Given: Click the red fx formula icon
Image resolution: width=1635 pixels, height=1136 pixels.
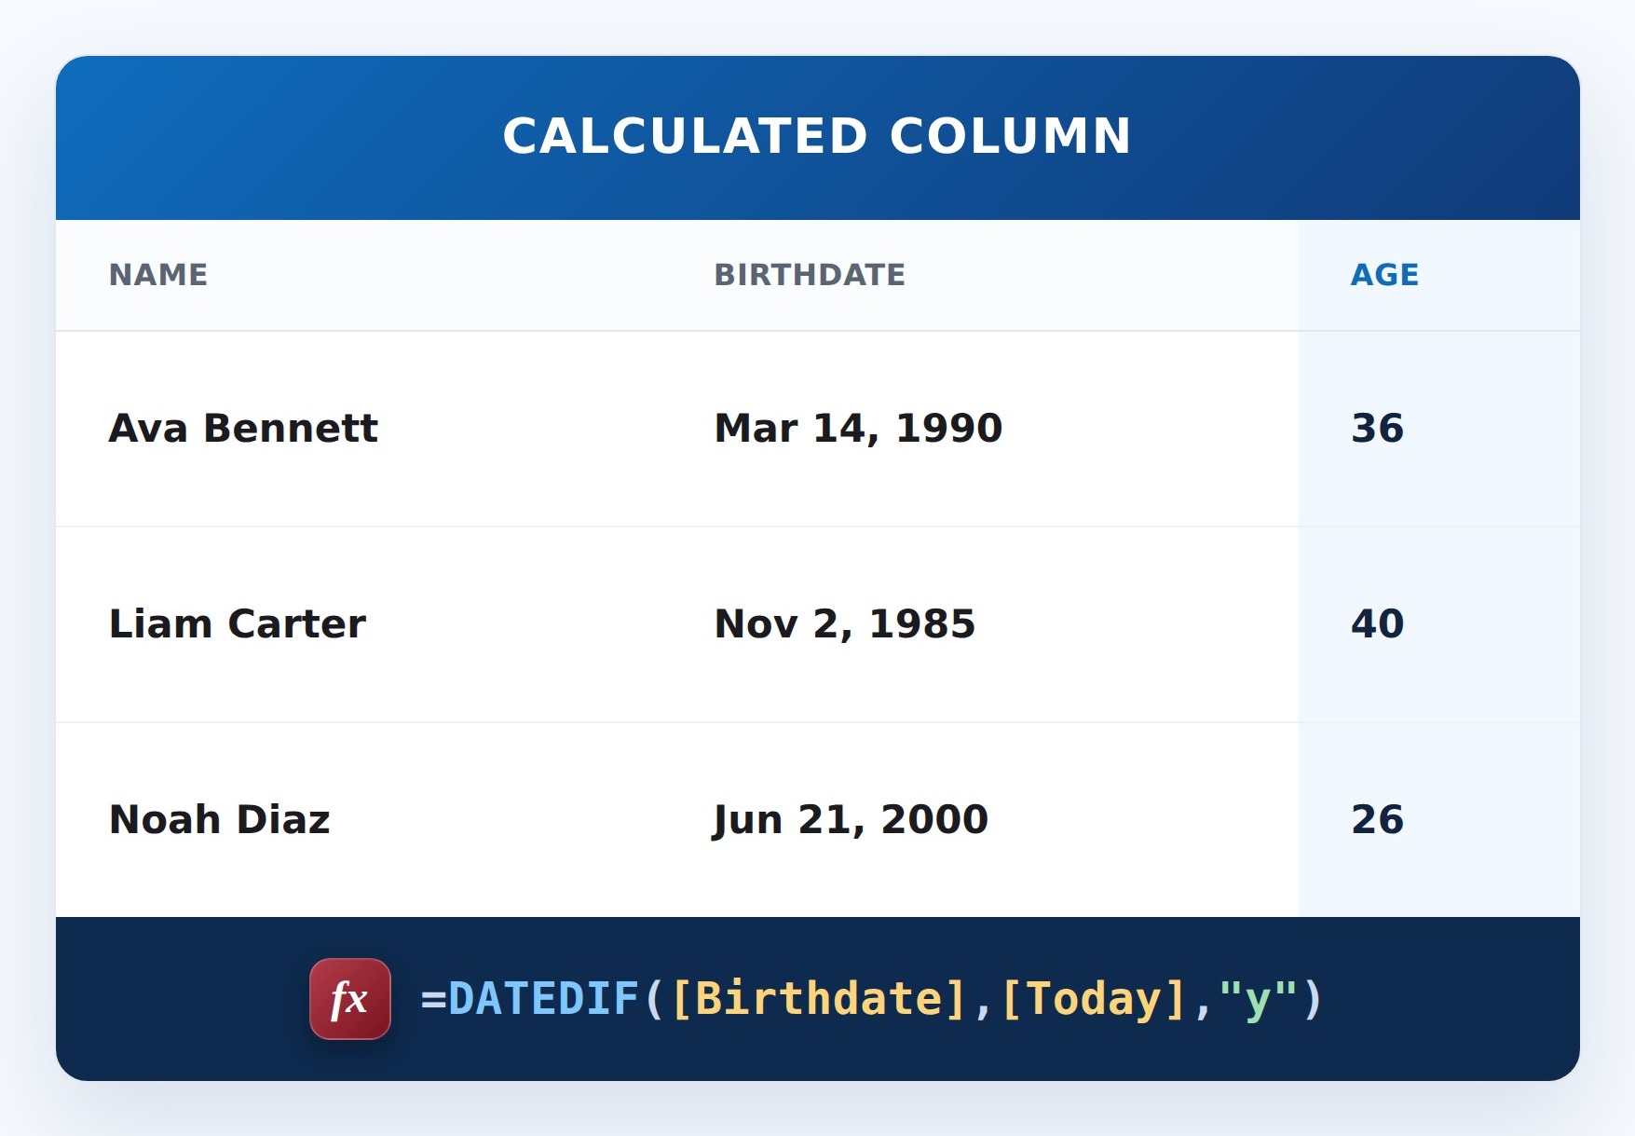Looking at the screenshot, I should point(350,999).
